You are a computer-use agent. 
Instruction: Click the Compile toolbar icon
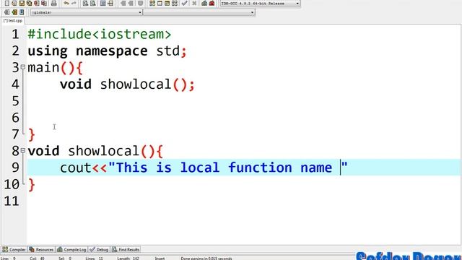tap(152, 3)
